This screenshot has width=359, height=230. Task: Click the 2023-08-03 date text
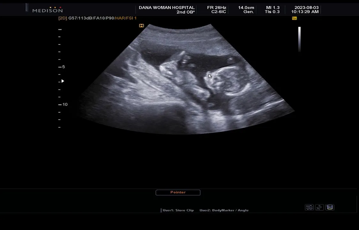pyautogui.click(x=306, y=8)
